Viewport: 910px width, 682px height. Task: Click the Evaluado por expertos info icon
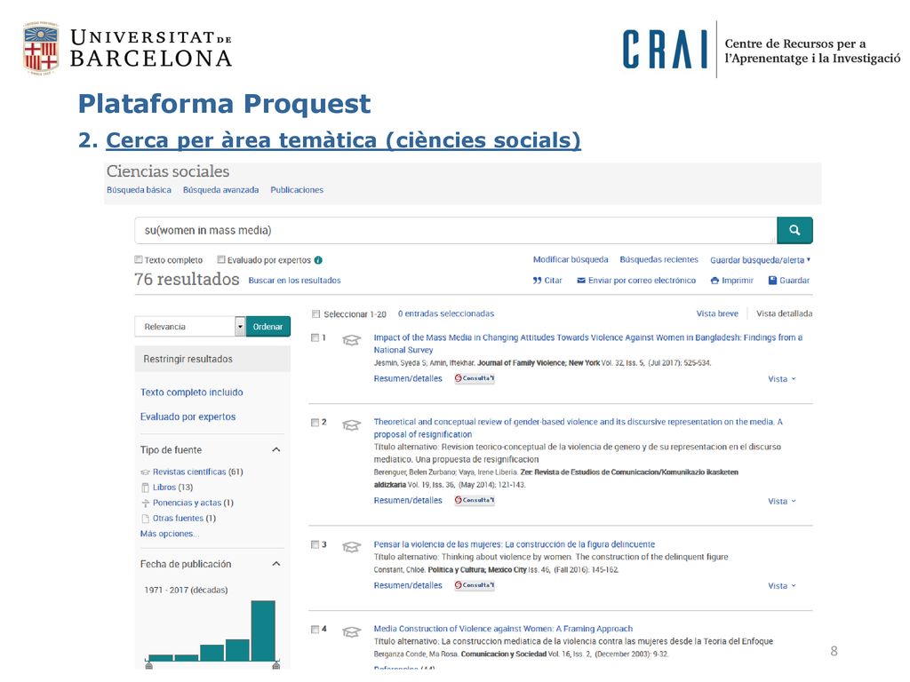(318, 260)
